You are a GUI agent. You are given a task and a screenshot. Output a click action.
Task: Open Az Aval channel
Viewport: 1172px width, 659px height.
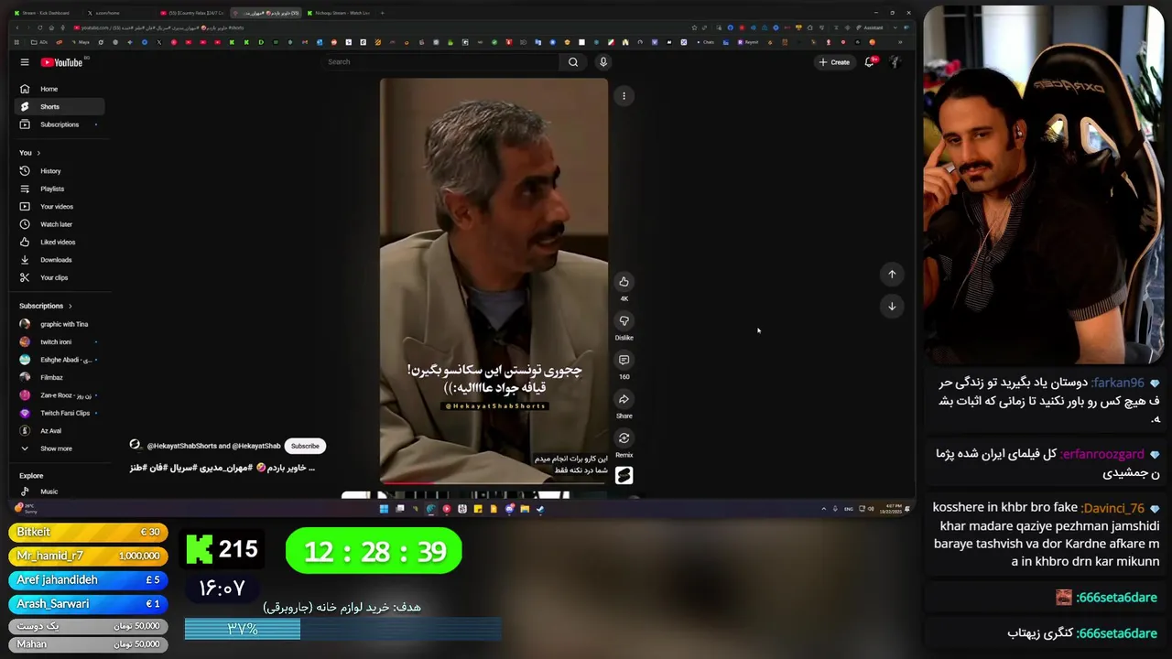point(60,430)
